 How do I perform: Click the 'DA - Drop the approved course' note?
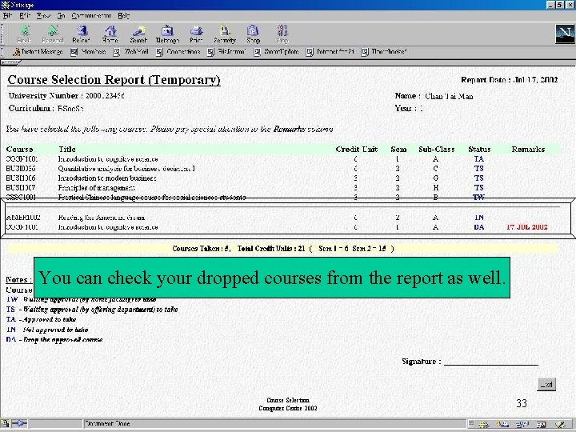(x=54, y=339)
